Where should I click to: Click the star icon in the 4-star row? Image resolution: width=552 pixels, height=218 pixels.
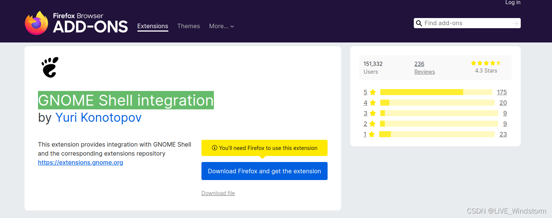tap(373, 103)
